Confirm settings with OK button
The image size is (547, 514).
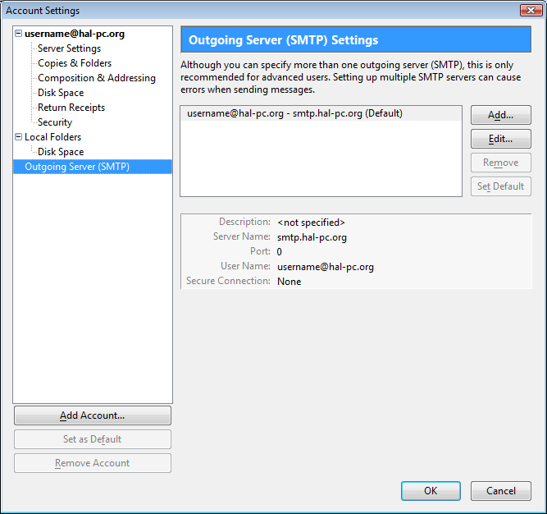tap(431, 491)
